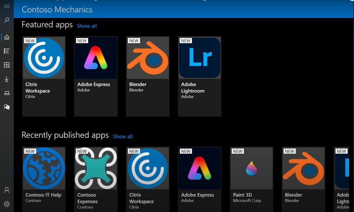The width and height of the screenshot is (354, 212).
Task: Click the Recently published apps heading
Action: 65,135
